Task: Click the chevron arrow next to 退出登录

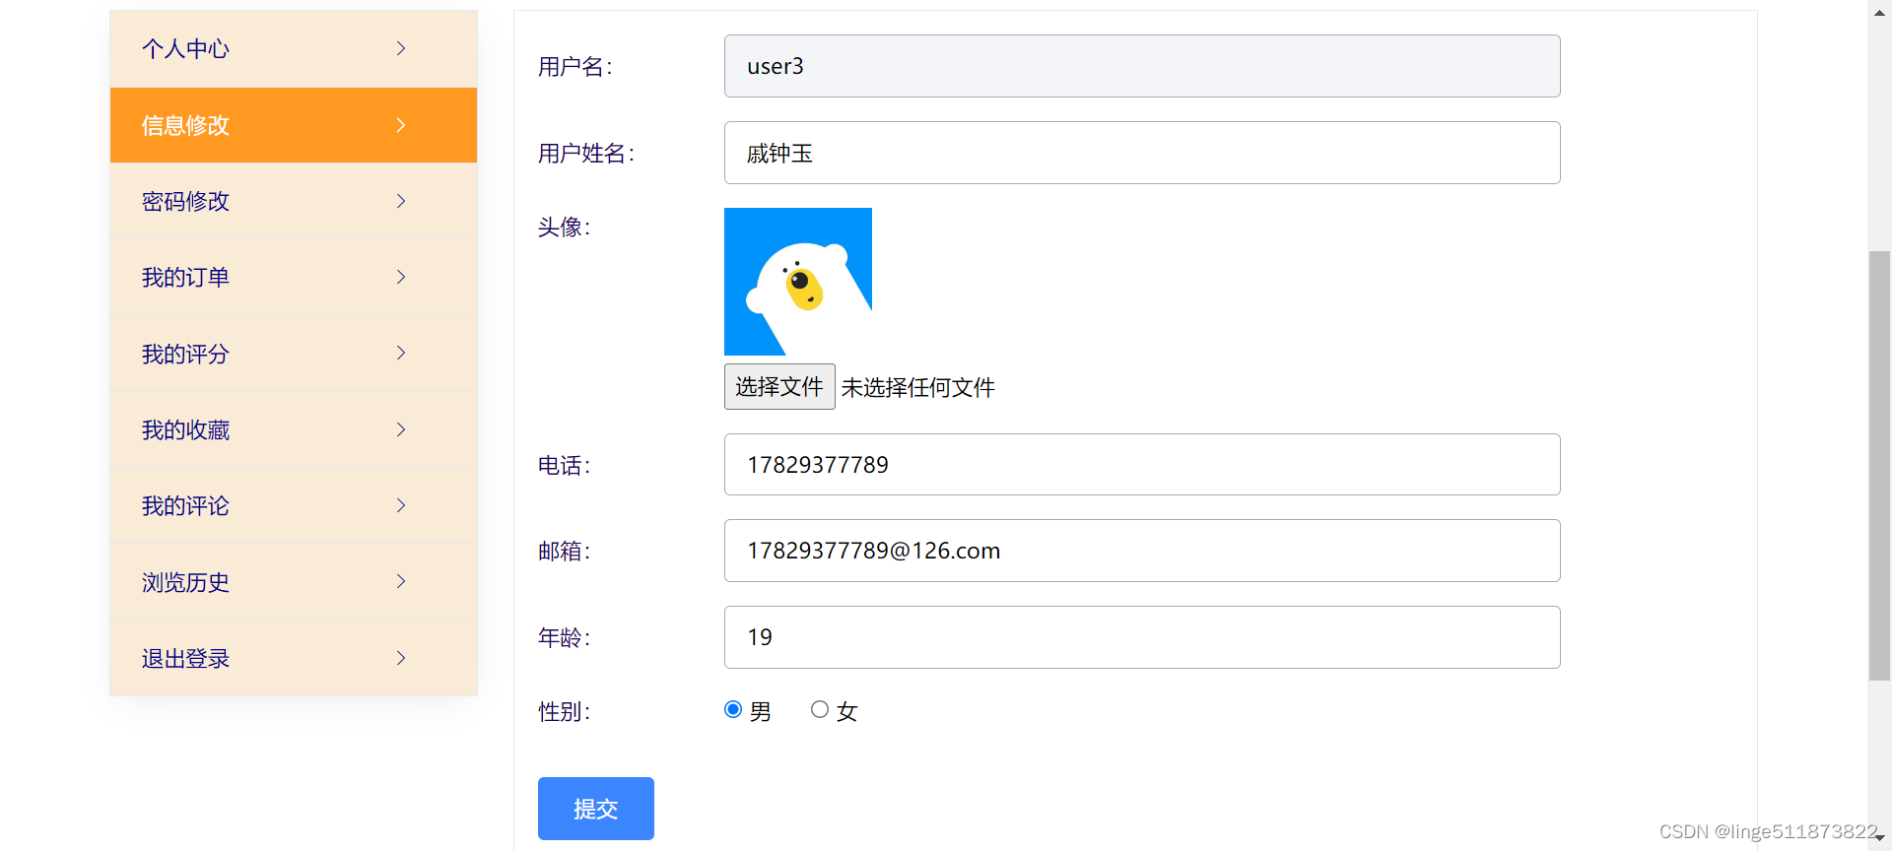Action: 401,658
